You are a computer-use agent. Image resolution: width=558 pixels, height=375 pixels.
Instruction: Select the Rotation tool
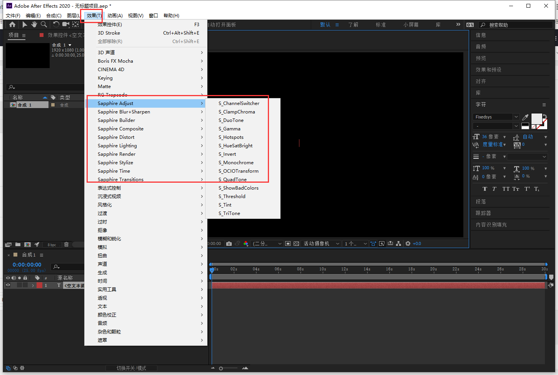coord(56,25)
